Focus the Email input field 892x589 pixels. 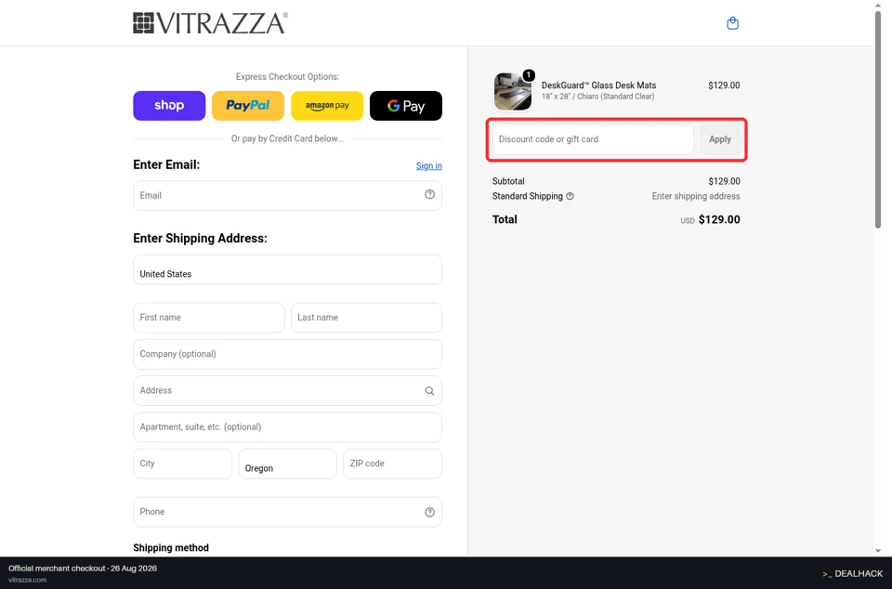pos(287,196)
